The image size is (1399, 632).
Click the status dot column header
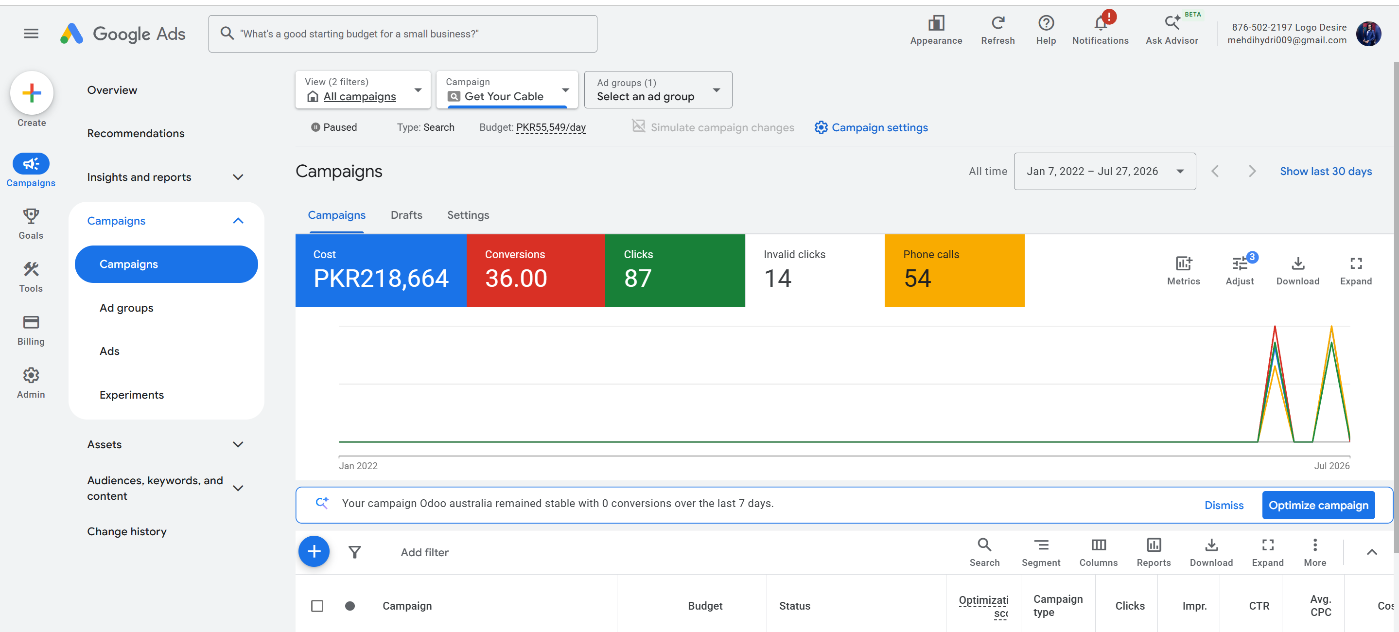(350, 605)
